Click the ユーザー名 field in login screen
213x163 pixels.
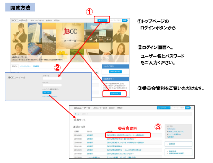pos(52,78)
